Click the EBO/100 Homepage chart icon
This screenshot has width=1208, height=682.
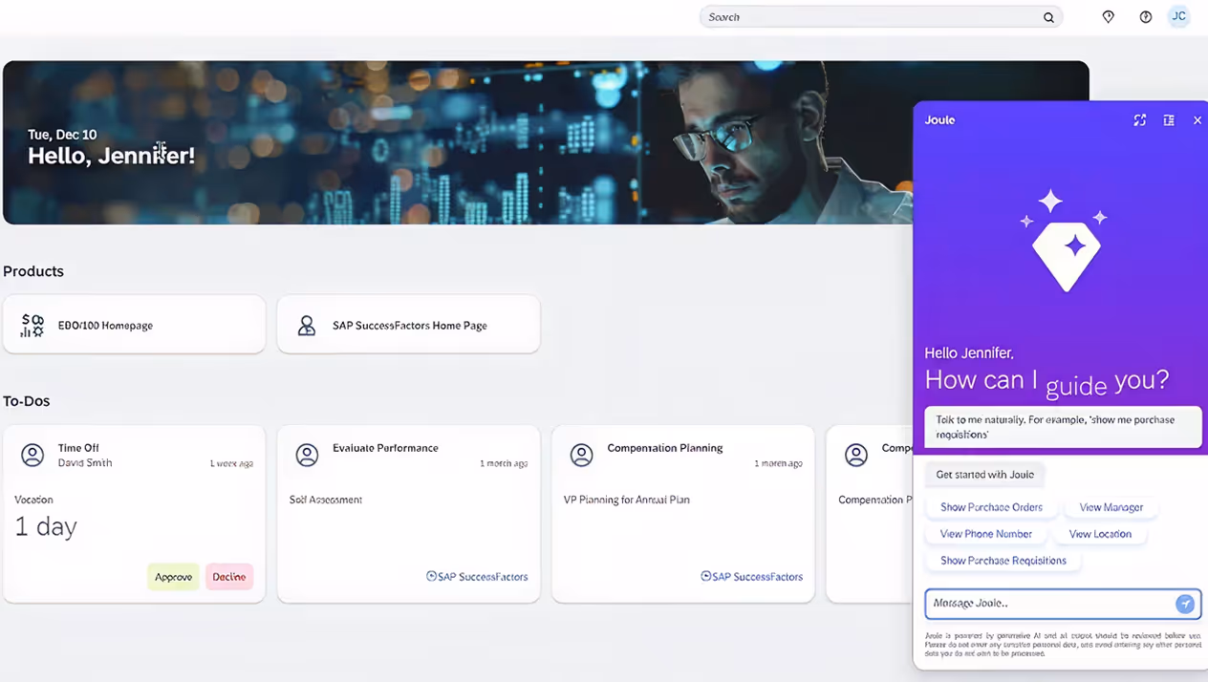pyautogui.click(x=32, y=326)
